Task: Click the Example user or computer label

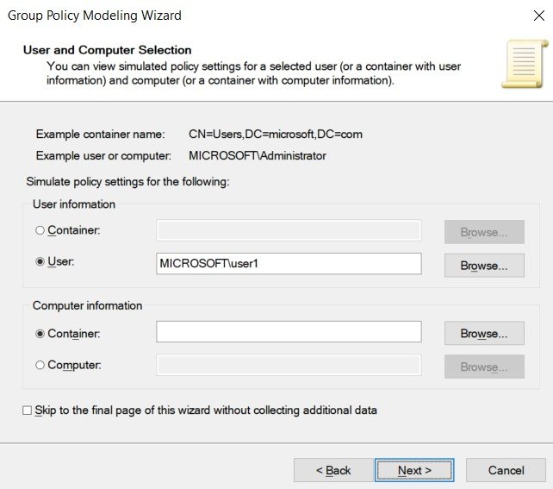Action: (x=103, y=156)
